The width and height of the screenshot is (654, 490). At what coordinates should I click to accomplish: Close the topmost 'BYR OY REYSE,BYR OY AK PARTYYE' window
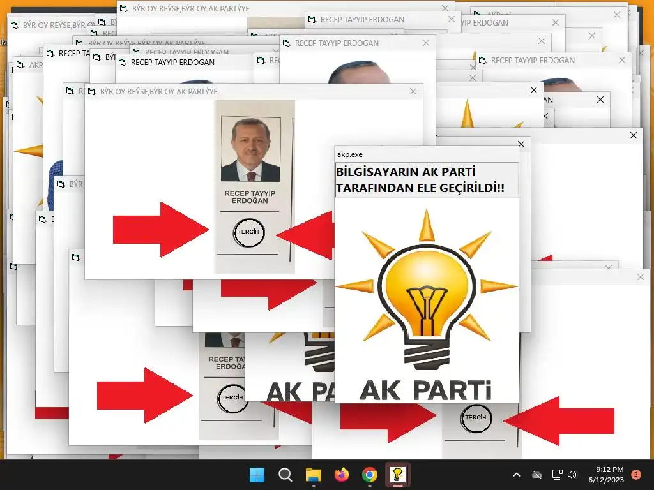point(445,8)
